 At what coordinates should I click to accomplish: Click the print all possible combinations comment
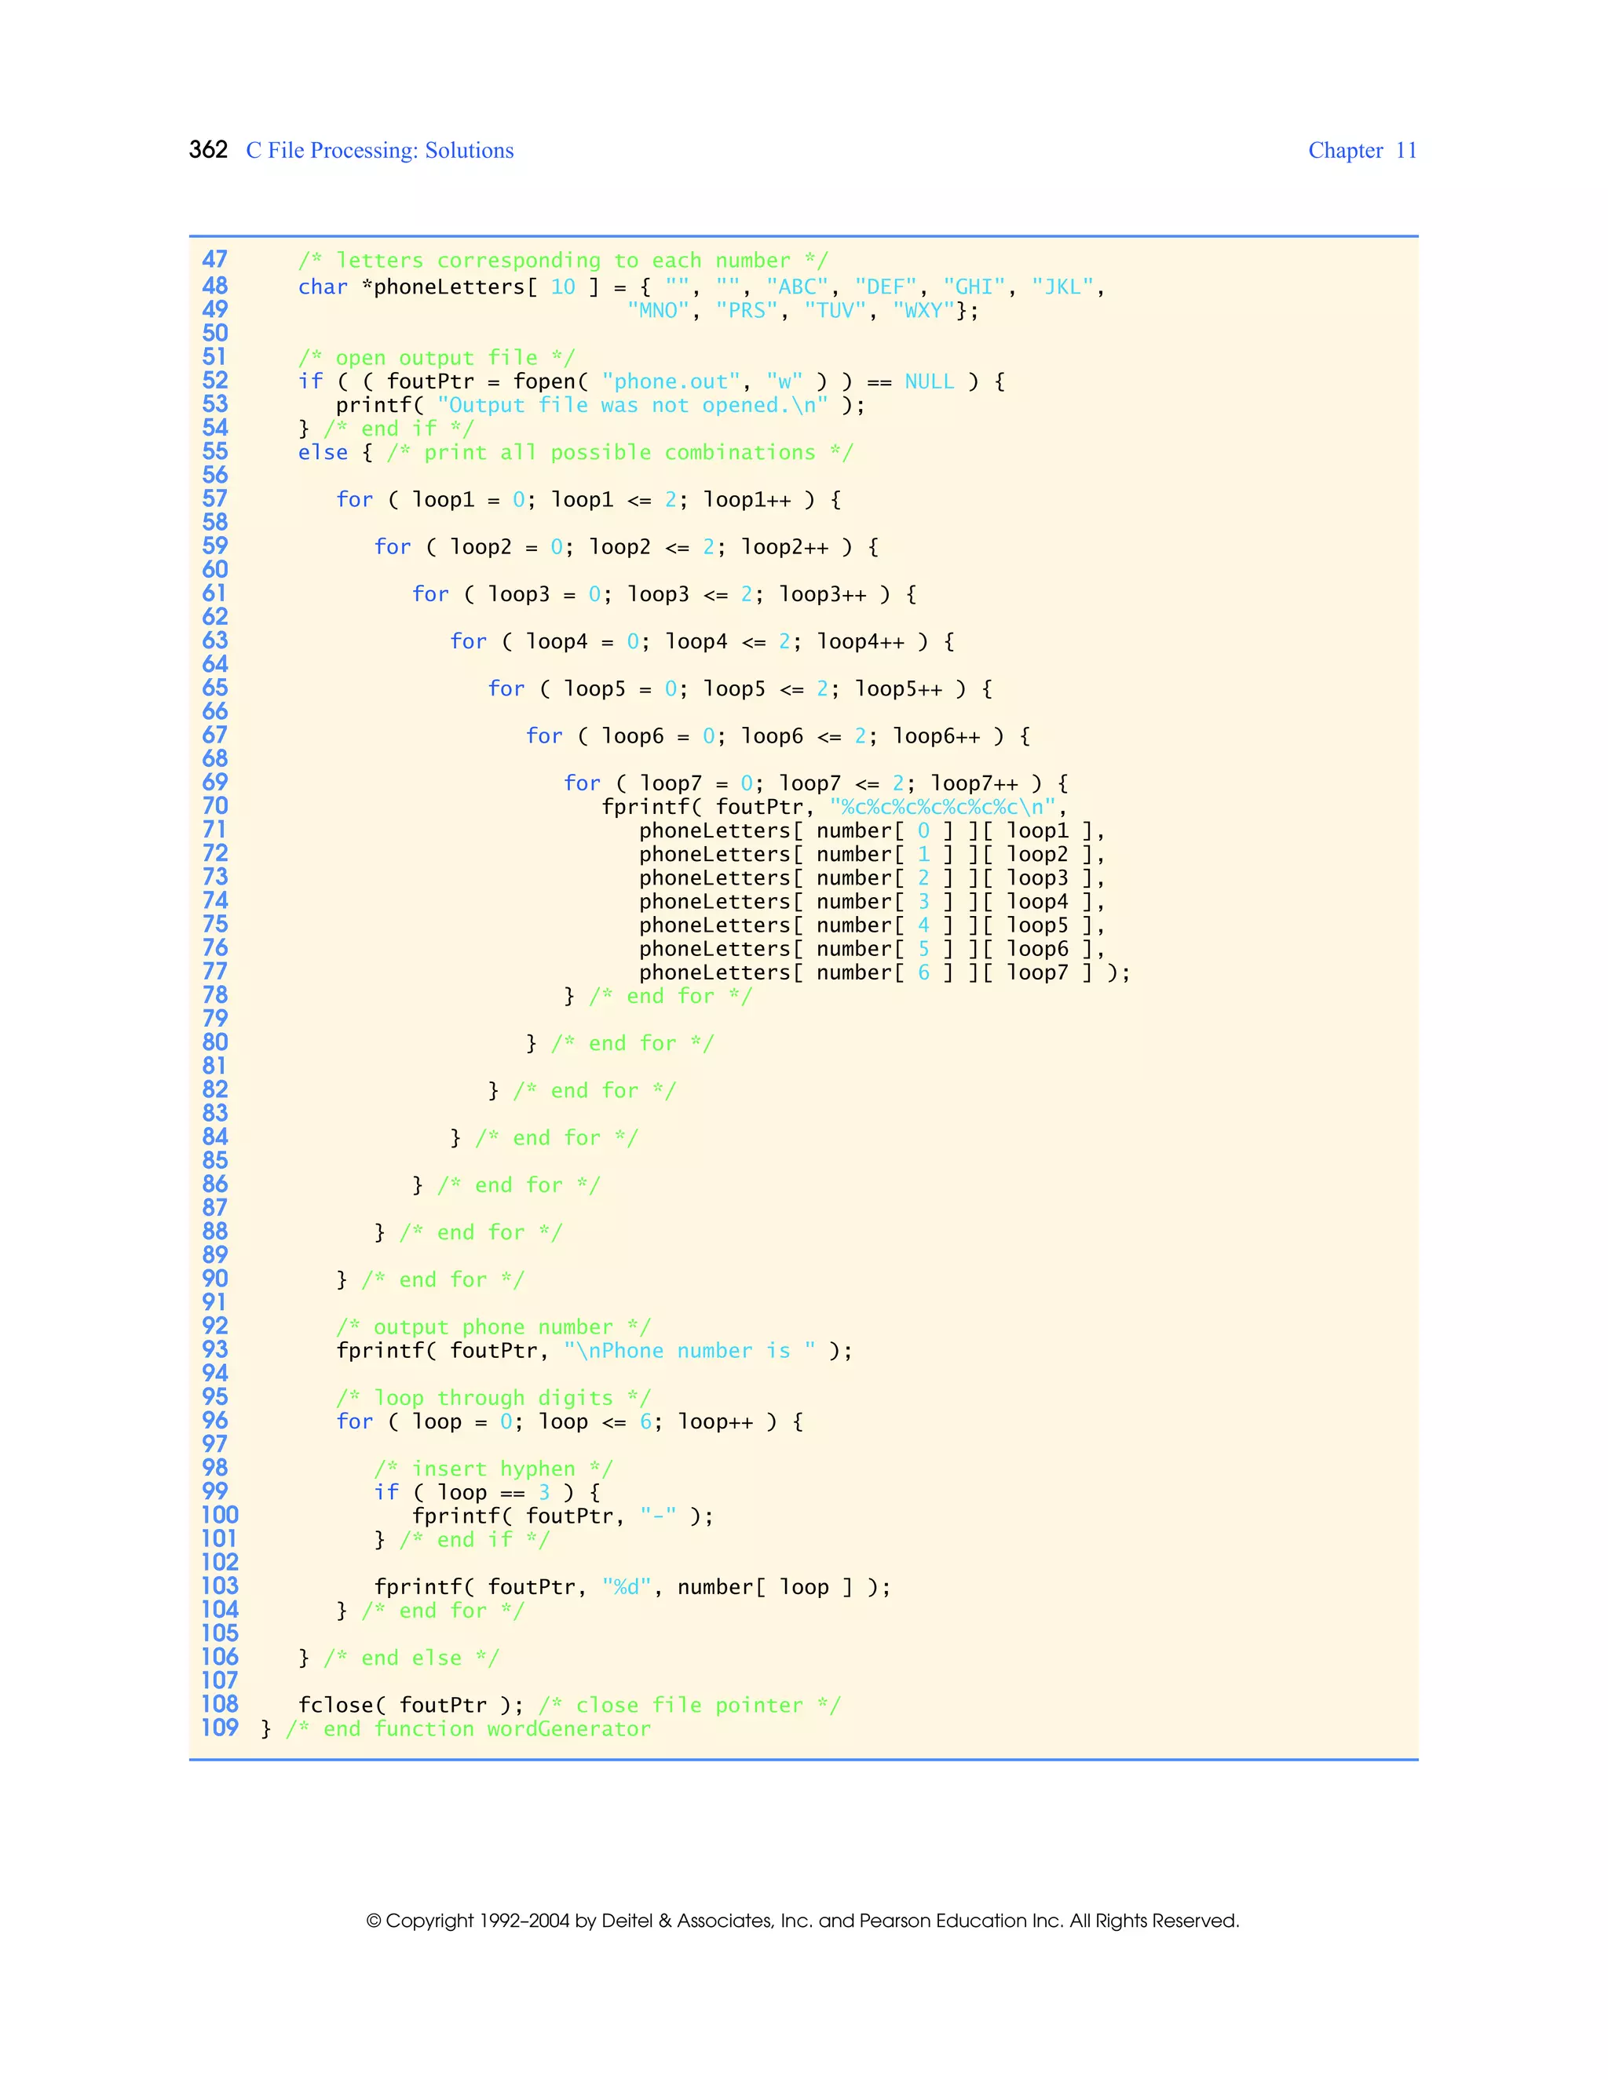[619, 452]
